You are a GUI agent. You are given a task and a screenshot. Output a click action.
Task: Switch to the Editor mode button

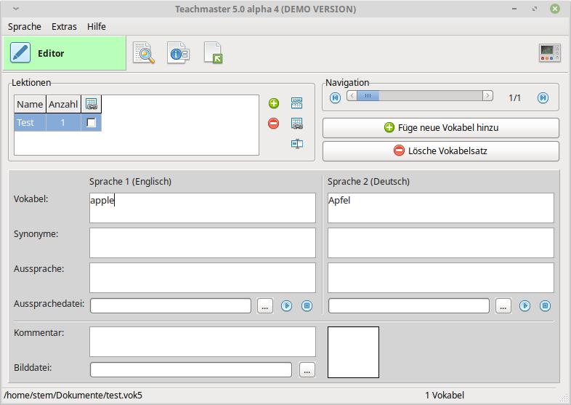pos(65,53)
